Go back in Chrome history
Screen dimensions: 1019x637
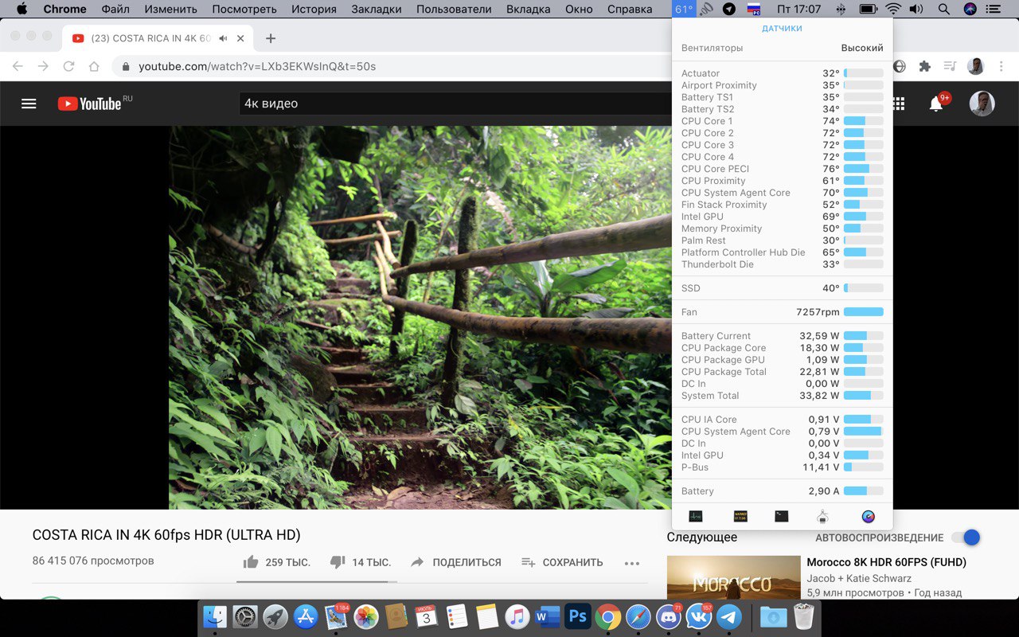coord(18,66)
